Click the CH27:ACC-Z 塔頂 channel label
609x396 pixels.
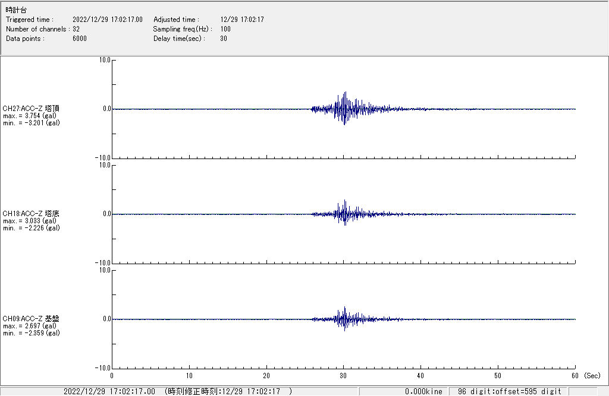pyautogui.click(x=31, y=109)
